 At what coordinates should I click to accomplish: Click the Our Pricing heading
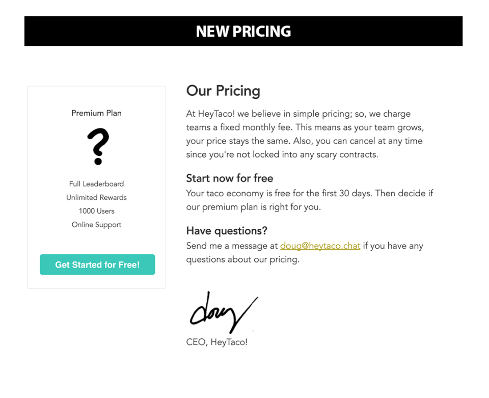pyautogui.click(x=223, y=91)
